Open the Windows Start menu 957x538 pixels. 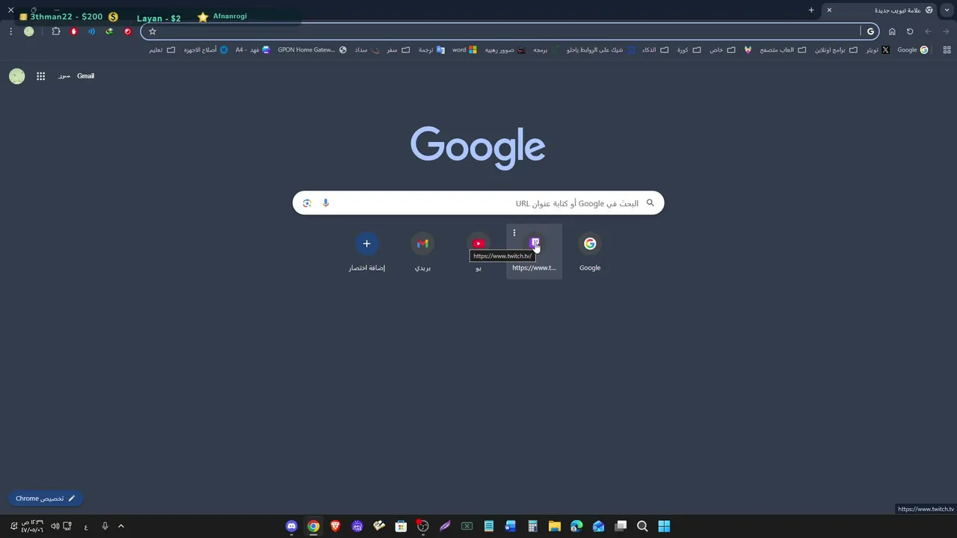664,526
